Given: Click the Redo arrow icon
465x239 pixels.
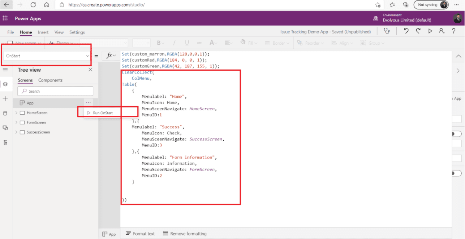Looking at the screenshot, I should (x=418, y=31).
